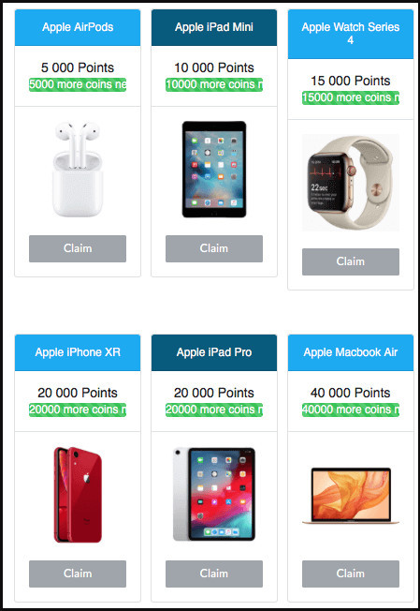Click the Apple Watch product image
This screenshot has height=611, width=420.
tap(351, 183)
